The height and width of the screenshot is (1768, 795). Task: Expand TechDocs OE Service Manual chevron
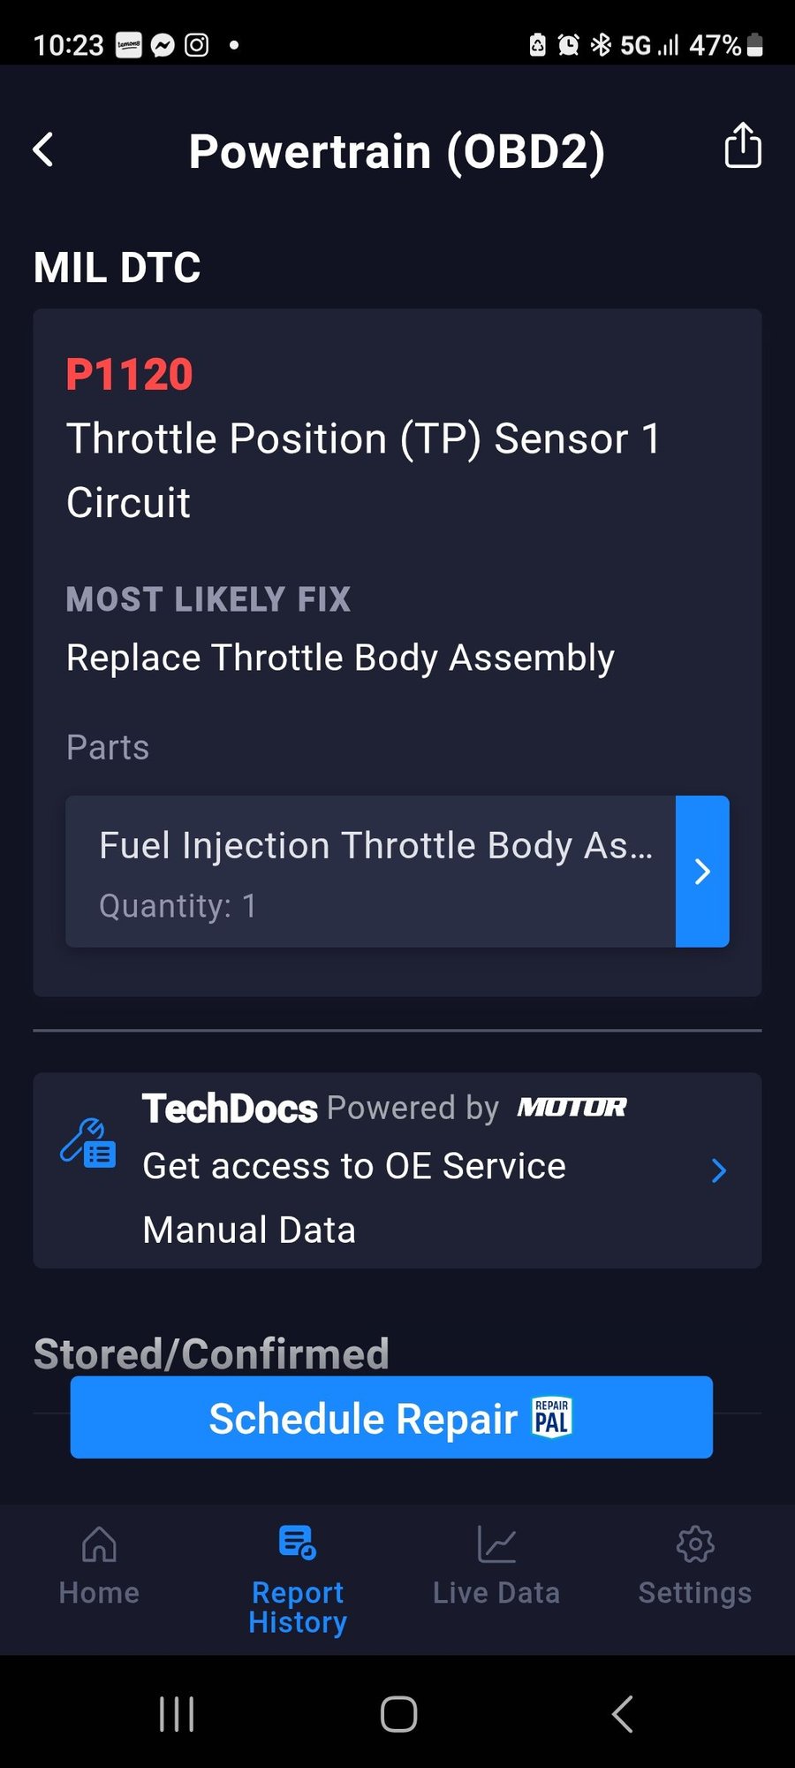(x=719, y=1170)
